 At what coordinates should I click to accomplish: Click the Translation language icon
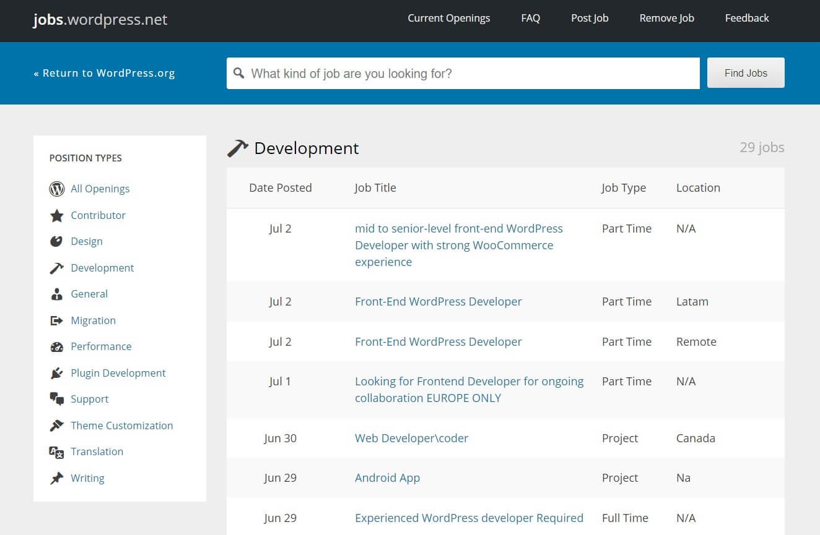(56, 452)
